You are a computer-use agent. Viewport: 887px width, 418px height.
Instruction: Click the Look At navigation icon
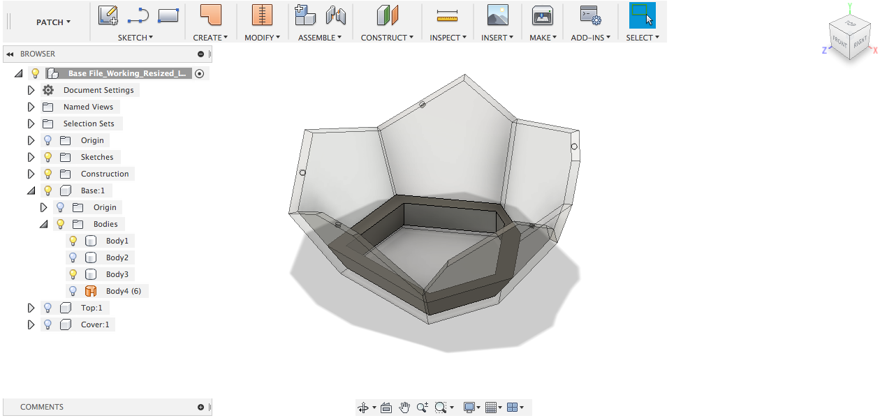[x=386, y=408]
